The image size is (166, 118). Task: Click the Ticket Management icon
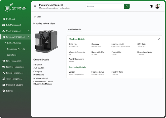(x=4, y=79)
